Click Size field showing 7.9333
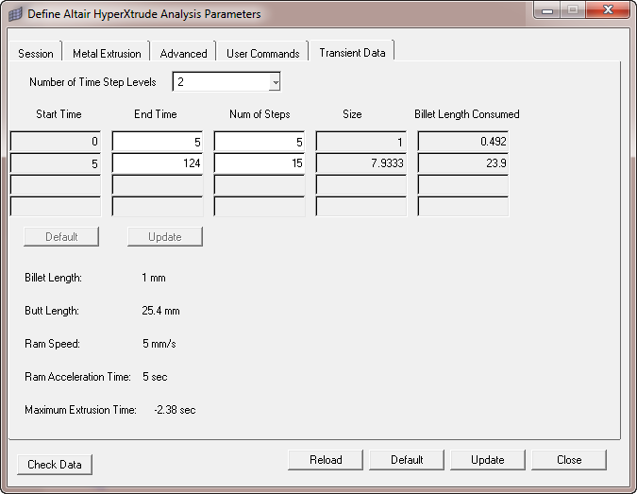The height and width of the screenshot is (494, 637). tap(360, 162)
